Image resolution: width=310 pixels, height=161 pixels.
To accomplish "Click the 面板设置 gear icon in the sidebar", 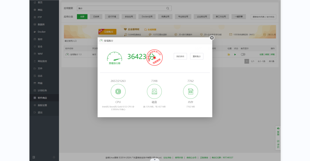I will click(x=35, y=105).
